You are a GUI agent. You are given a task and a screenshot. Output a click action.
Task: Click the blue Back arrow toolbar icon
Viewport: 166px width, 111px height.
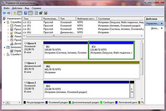[x=4, y=13]
